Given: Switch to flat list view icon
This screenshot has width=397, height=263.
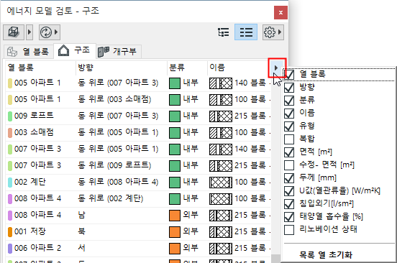Looking at the screenshot, I should (x=246, y=32).
